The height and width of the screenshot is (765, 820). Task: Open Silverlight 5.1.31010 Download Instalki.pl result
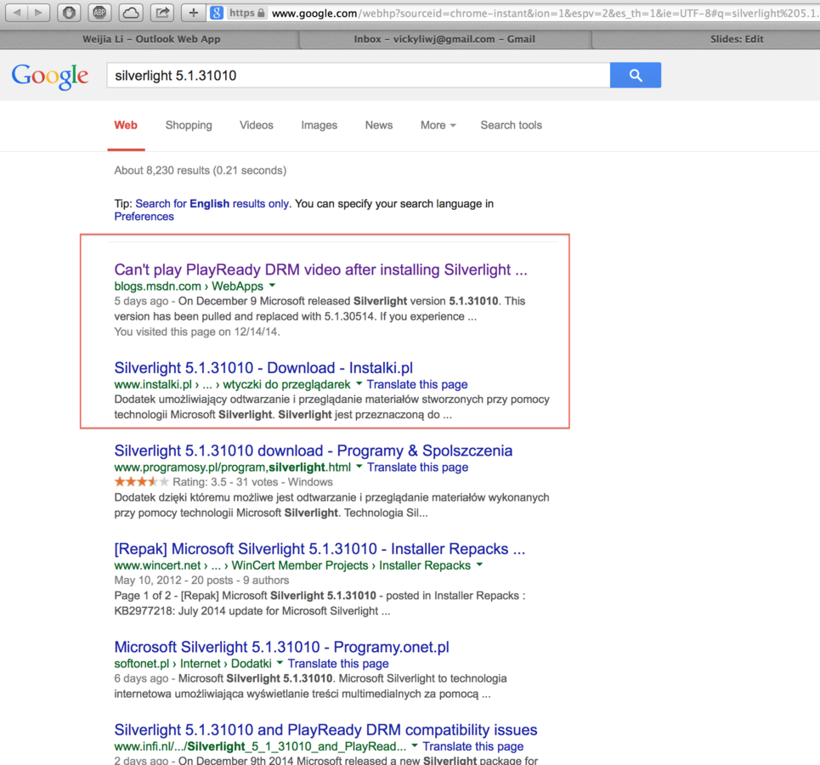pyautogui.click(x=263, y=368)
